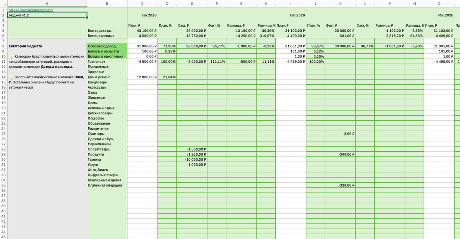Select the 'Бонусы и возвраты' category cell
Screen dimensions: 460x239
coord(107,51)
